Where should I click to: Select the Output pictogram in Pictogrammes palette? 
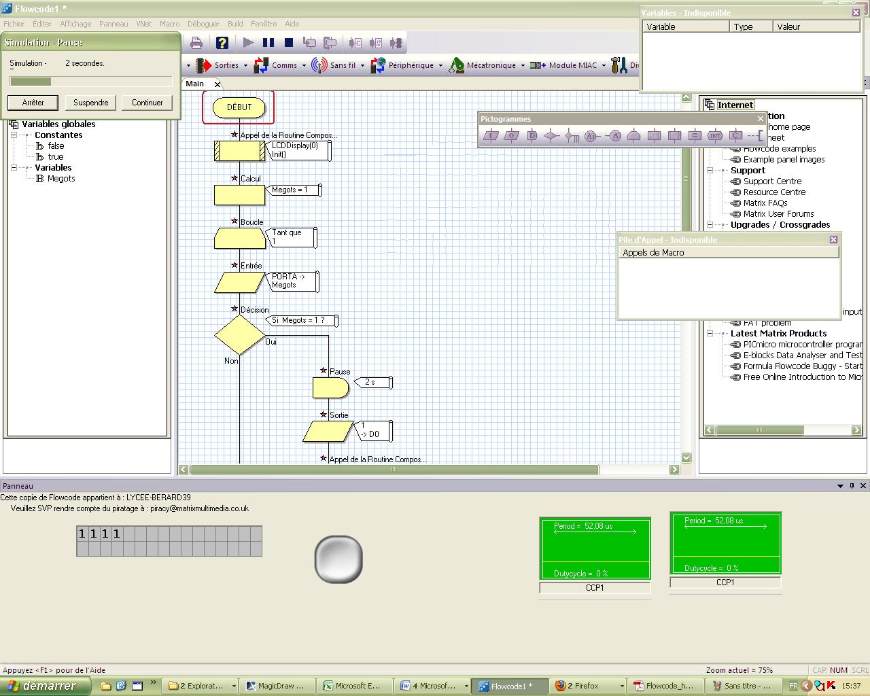coord(511,135)
